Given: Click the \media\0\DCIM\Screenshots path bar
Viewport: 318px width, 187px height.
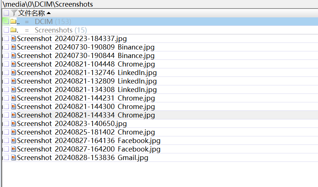Looking at the screenshot, I should point(48,4).
